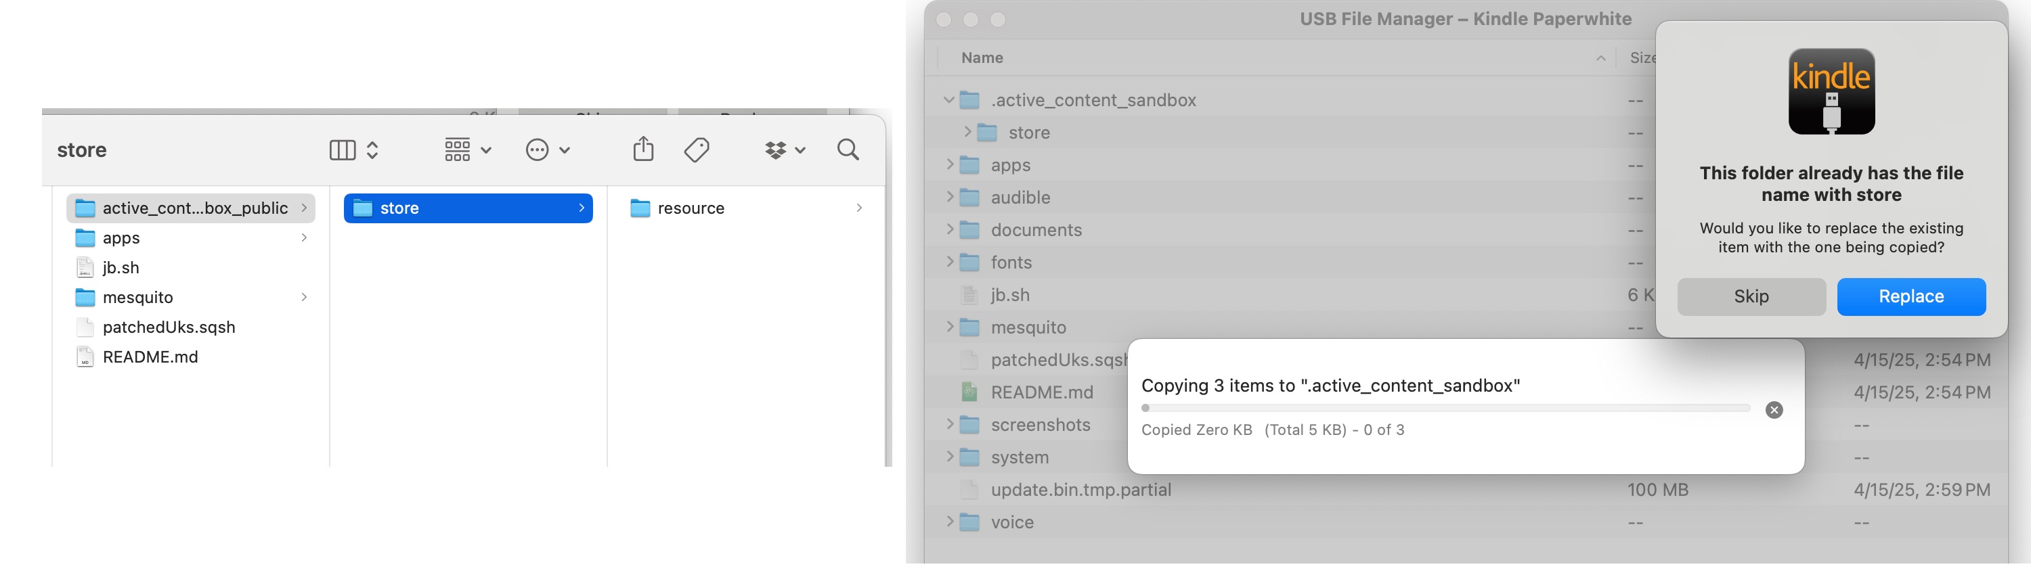Select jb.sh file in Finder
Viewport: 2031px width, 575px height.
[x=191, y=268]
